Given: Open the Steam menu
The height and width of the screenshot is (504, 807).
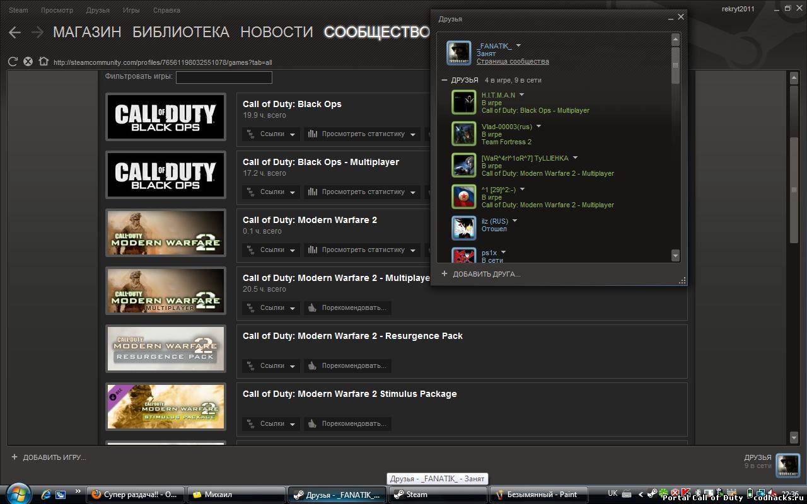Looking at the screenshot, I should [18, 10].
